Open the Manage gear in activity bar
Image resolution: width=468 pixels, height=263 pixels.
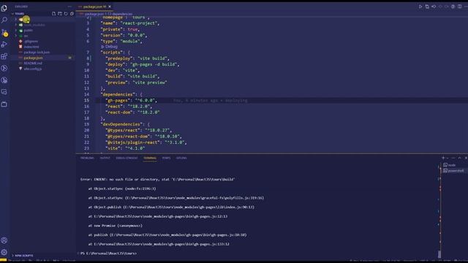[4, 252]
